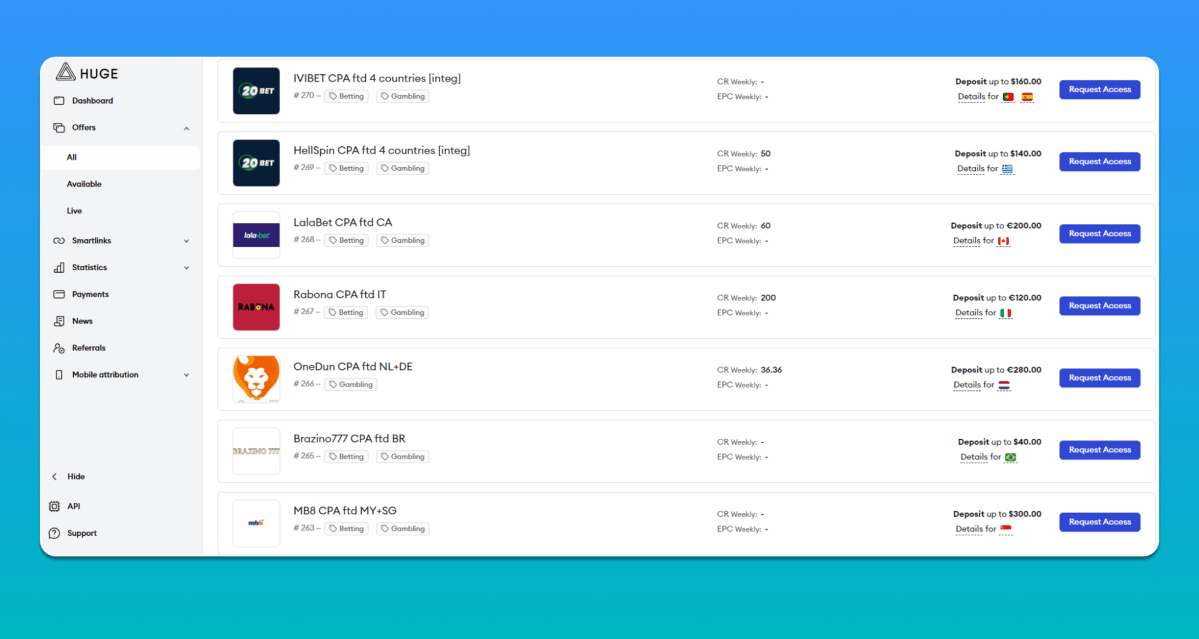The height and width of the screenshot is (639, 1199).
Task: Switch to the Live offers item
Action: (74, 211)
